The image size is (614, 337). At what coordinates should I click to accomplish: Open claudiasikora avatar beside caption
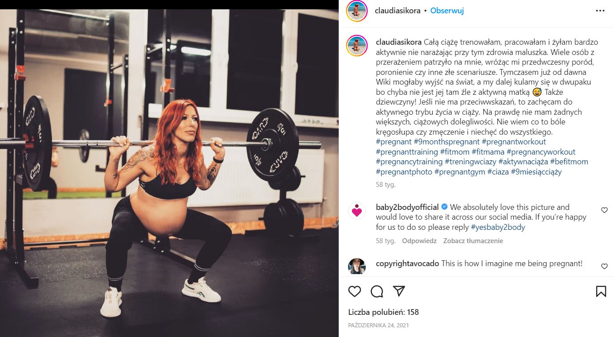(357, 46)
